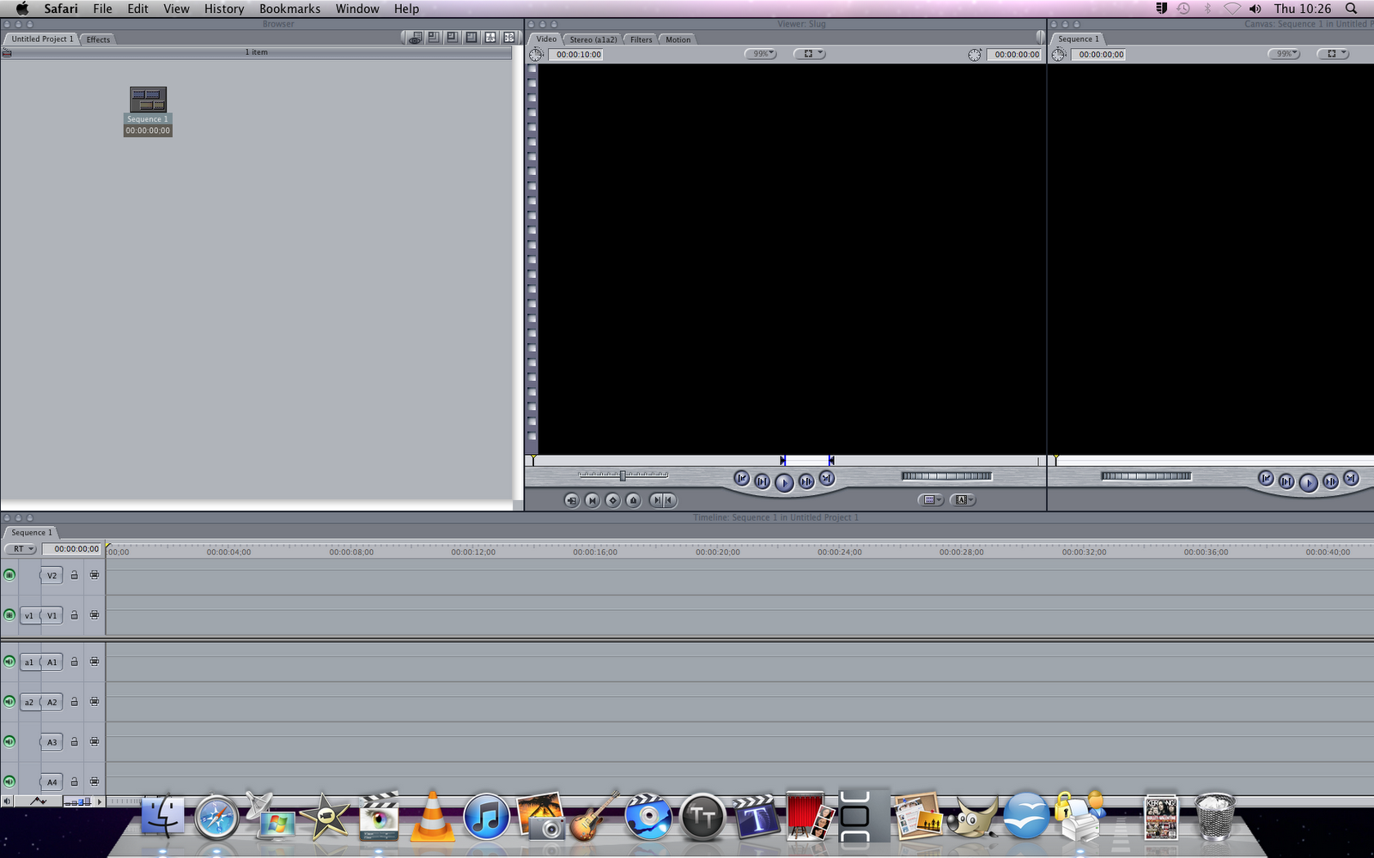
Task: Toggle V2 track visibility
Action: click(9, 575)
